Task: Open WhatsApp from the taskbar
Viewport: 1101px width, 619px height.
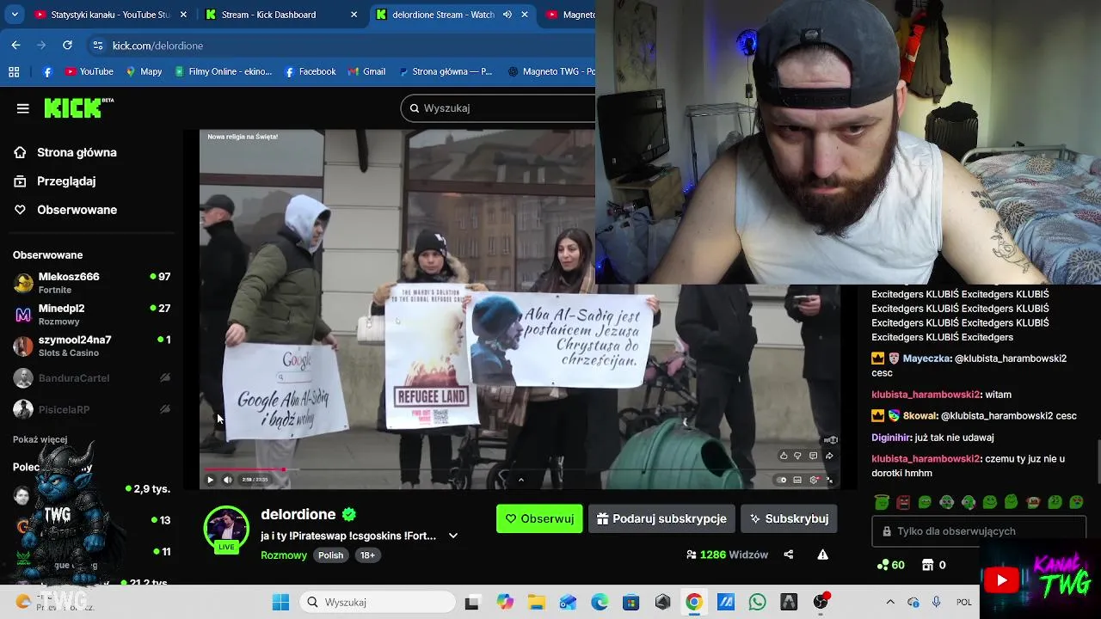Action: [757, 603]
